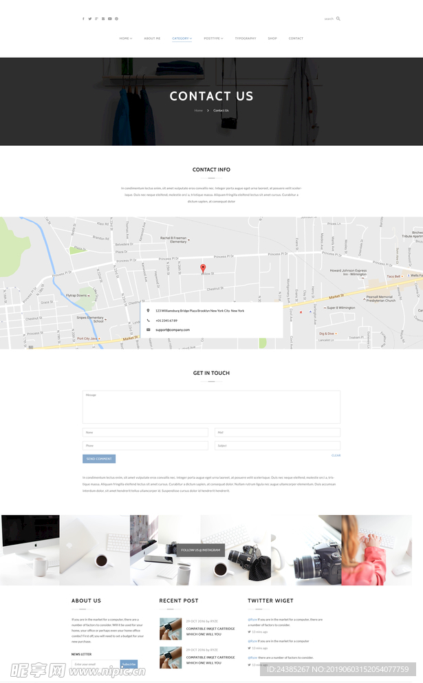This screenshot has width=423, height=683.
Task: Expand the Posttype menu dropdown
Action: pos(213,39)
